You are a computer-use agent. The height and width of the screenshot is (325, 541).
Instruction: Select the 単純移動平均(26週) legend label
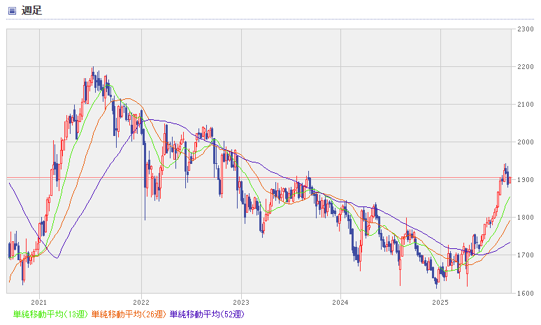129,315
